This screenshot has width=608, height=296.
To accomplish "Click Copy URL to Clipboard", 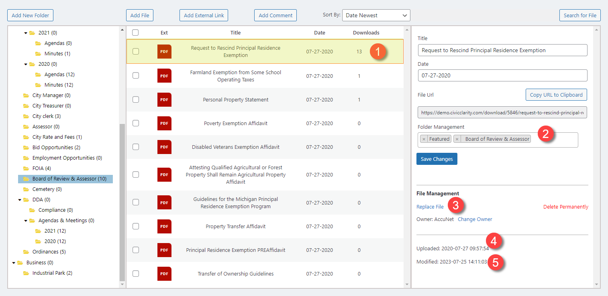I will point(556,95).
